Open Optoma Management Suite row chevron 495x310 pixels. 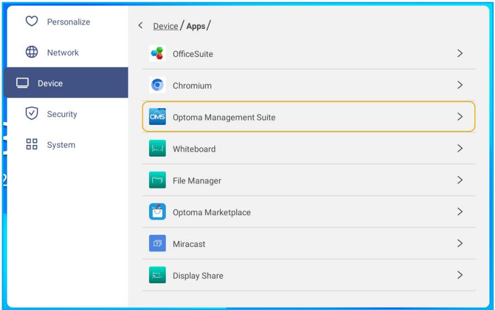(x=460, y=117)
